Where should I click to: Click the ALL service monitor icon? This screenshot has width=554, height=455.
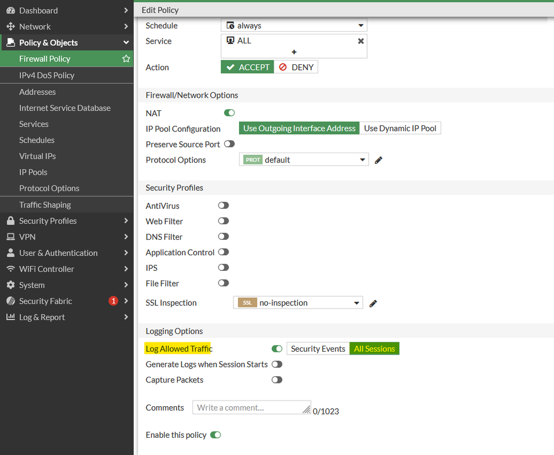(230, 41)
